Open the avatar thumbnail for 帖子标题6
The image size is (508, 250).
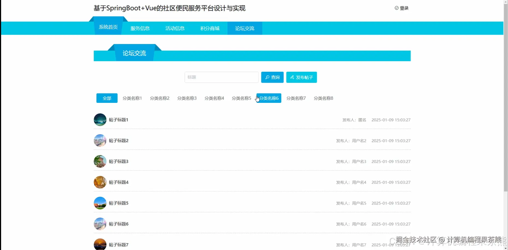[100, 224]
